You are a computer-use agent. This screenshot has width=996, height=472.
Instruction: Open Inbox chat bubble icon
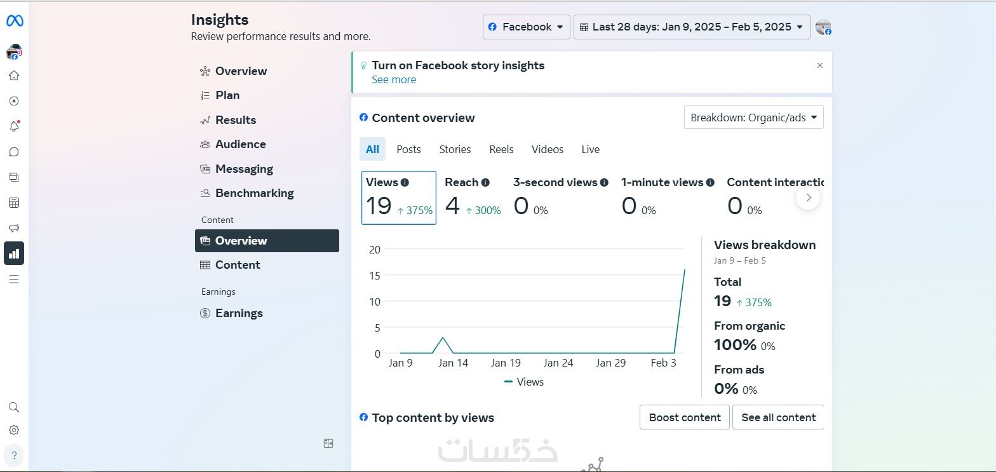point(14,152)
